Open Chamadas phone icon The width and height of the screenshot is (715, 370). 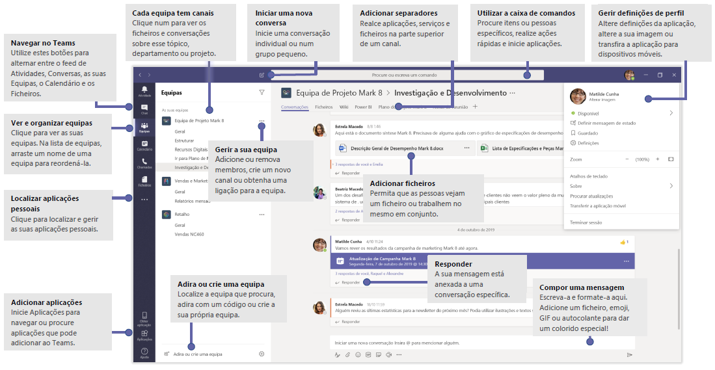pyautogui.click(x=144, y=163)
